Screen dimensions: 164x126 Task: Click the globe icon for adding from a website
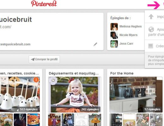click(151, 29)
